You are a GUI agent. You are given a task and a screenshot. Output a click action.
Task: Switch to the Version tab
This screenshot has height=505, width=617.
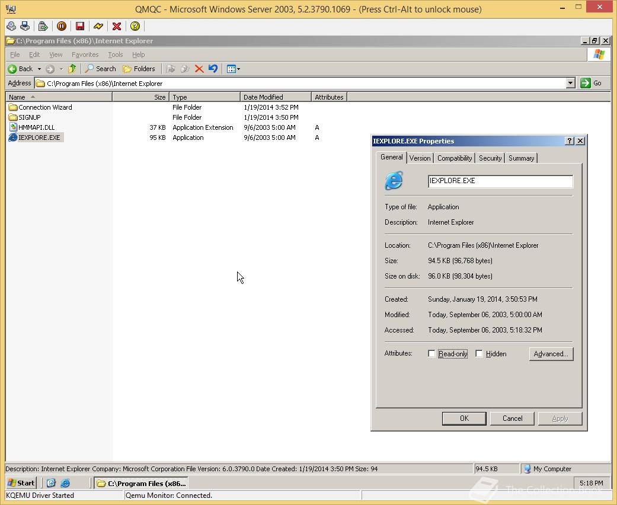click(x=420, y=158)
